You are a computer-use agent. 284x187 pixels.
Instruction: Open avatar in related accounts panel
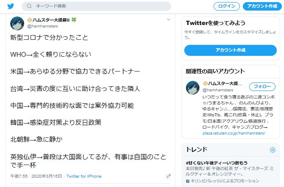click(x=193, y=88)
